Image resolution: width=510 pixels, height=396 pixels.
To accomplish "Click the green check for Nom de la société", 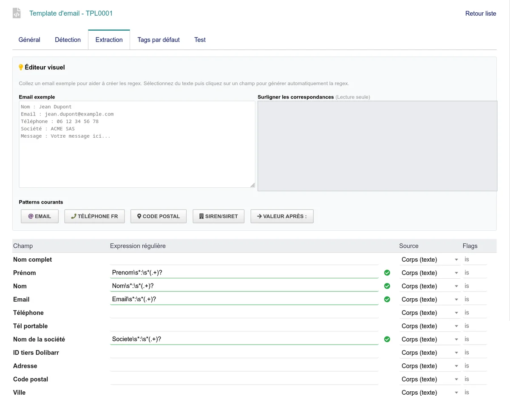I will (x=387, y=339).
